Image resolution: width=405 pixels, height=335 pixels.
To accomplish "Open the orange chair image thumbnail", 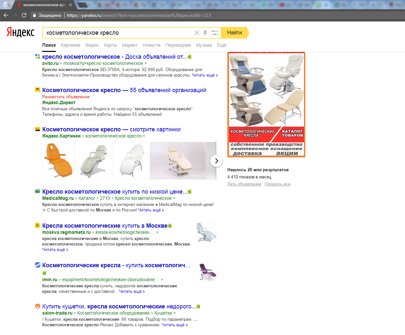I will pyautogui.click(x=58, y=161).
